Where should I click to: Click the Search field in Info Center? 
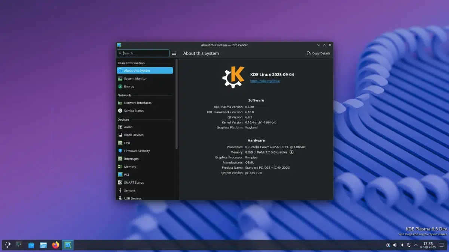point(143,53)
